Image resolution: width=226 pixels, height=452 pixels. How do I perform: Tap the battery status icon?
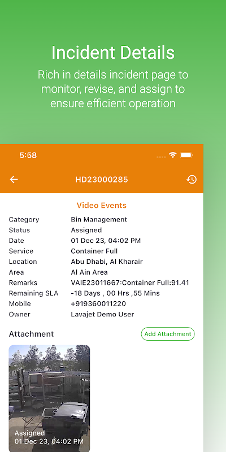(186, 155)
